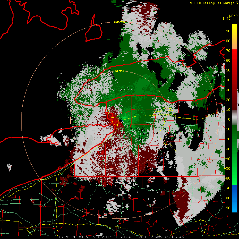Select the -30 value on the velocity scale

(x=227, y=149)
